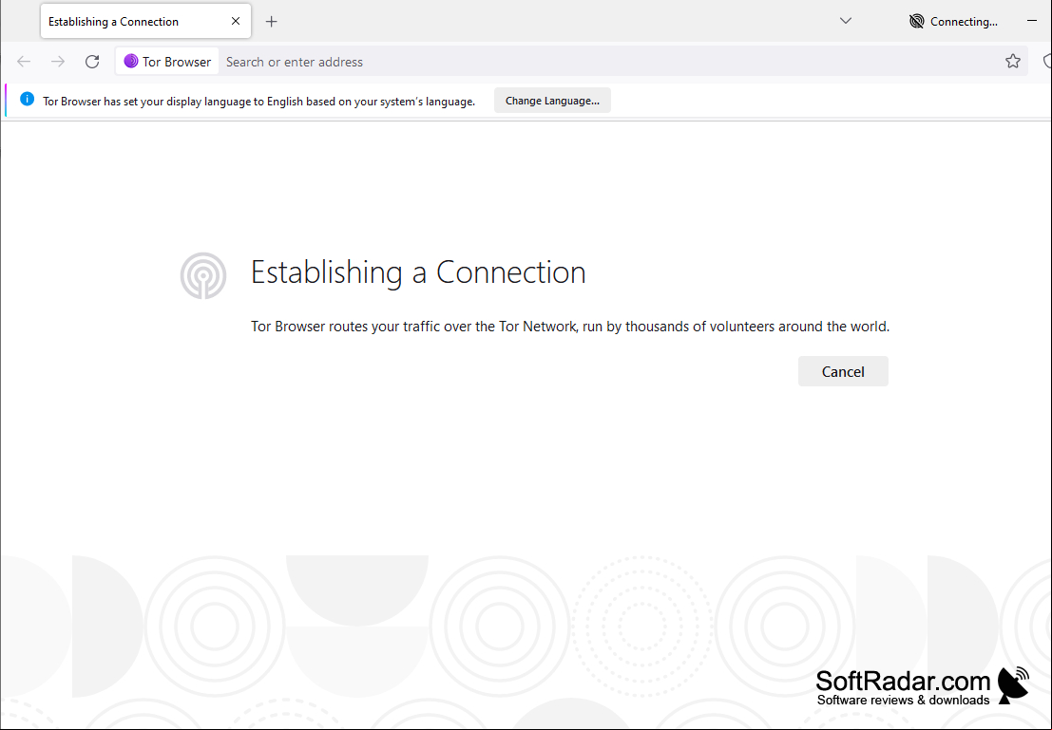The height and width of the screenshot is (730, 1052).
Task: Expand the list all tabs chevron
Action: click(846, 21)
